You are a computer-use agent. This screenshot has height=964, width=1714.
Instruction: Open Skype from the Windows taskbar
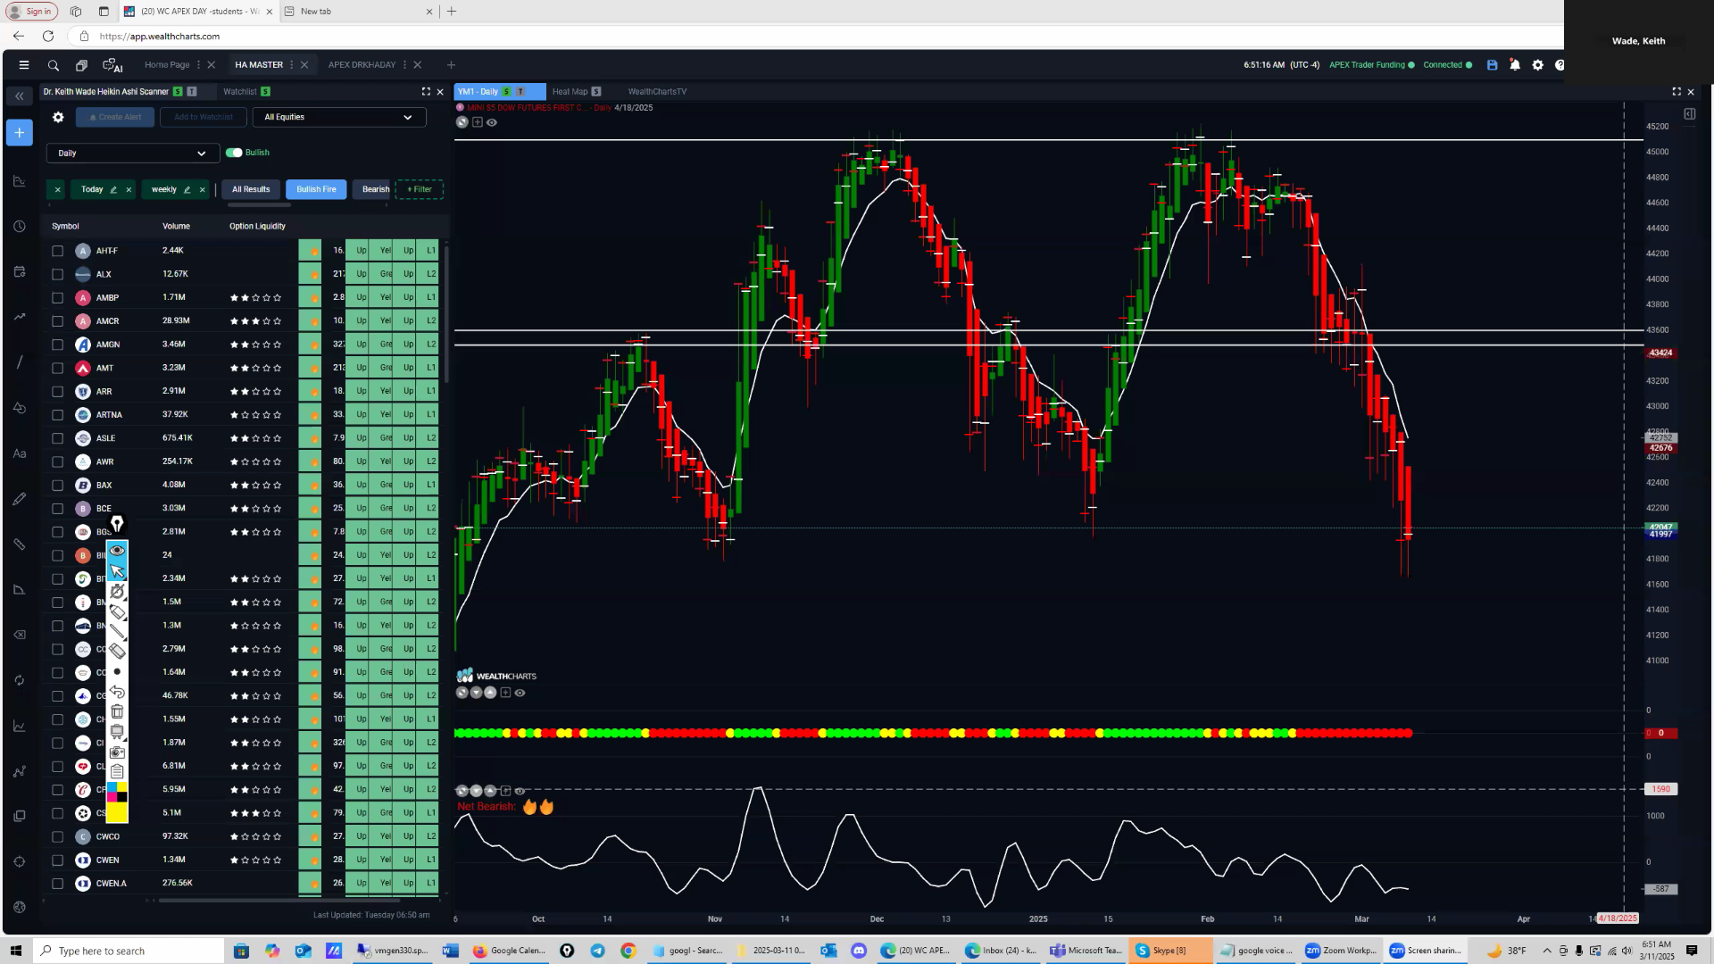pyautogui.click(x=1169, y=951)
